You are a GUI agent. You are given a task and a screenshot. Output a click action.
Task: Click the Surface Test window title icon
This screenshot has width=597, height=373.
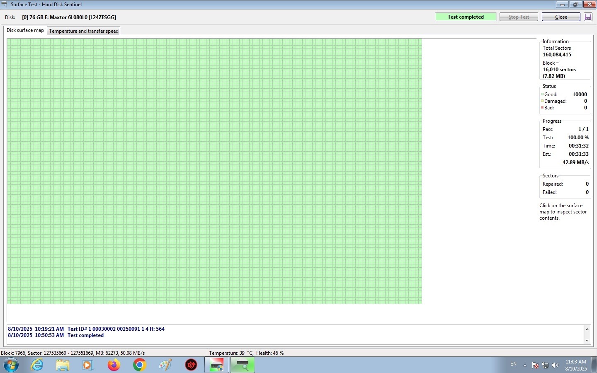(5, 5)
